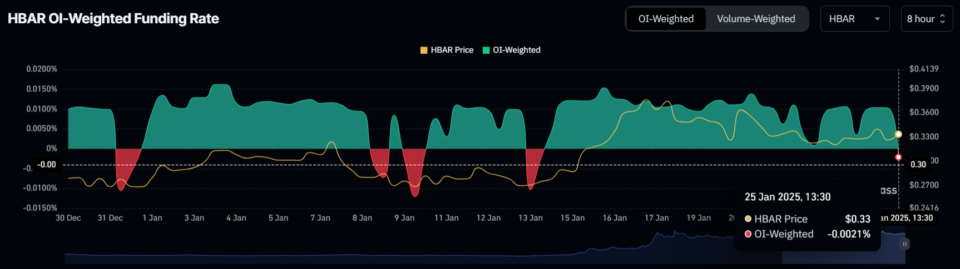
Task: Click the -0.0150% y-axis label
Action: (x=40, y=208)
